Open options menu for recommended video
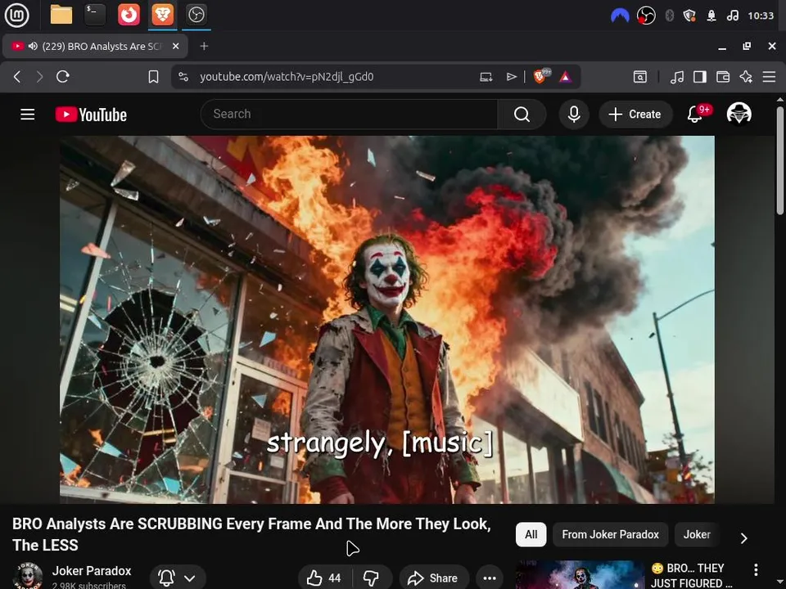Viewport: 786px width, 589px height. (756, 569)
